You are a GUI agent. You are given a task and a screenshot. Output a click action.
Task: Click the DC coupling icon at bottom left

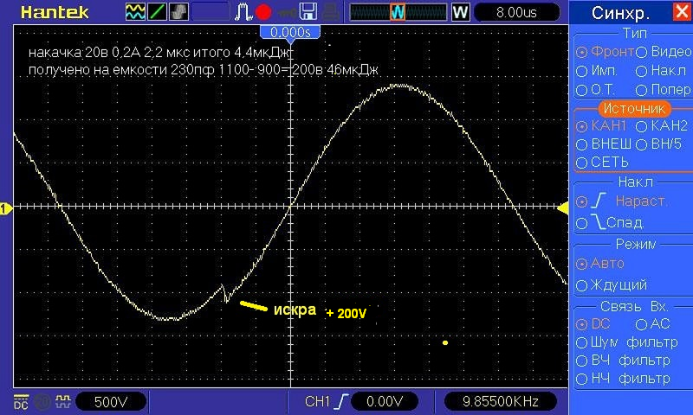[21, 402]
